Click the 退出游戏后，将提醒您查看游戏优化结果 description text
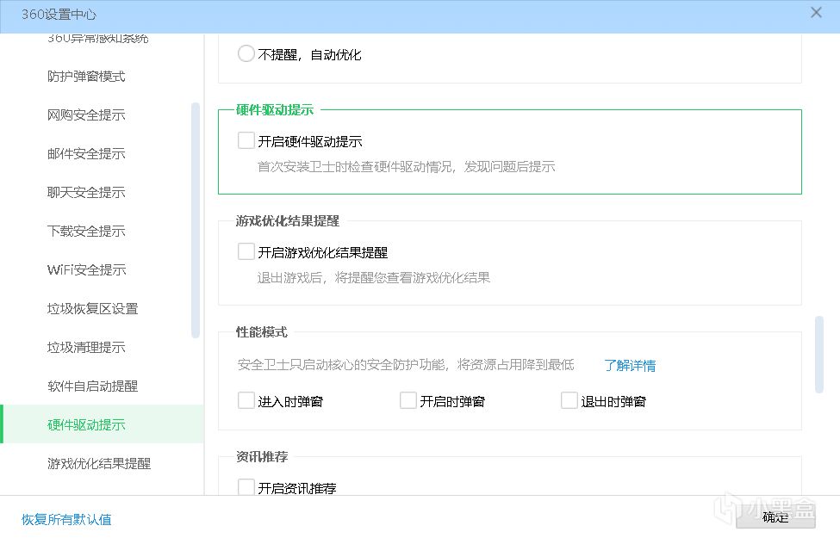The image size is (840, 538). 374,277
